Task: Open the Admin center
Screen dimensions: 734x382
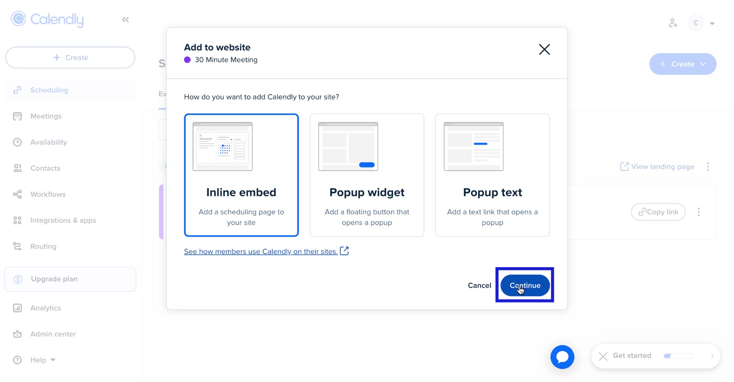Action: 53,334
